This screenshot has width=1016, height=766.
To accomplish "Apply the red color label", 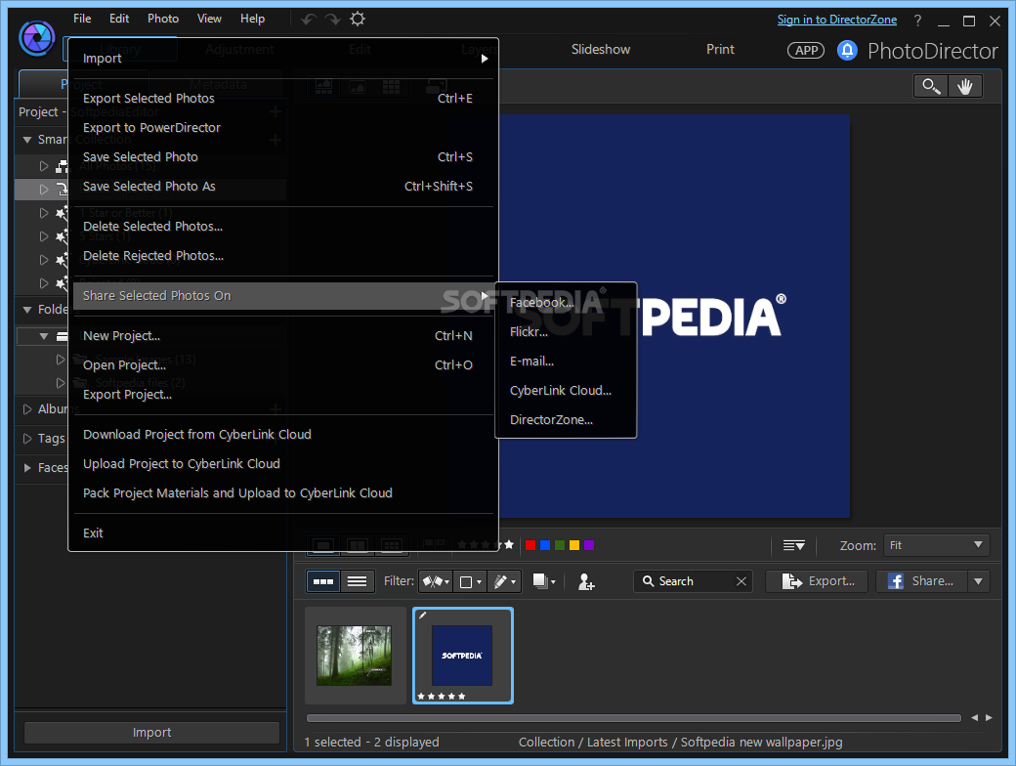I will pos(530,545).
